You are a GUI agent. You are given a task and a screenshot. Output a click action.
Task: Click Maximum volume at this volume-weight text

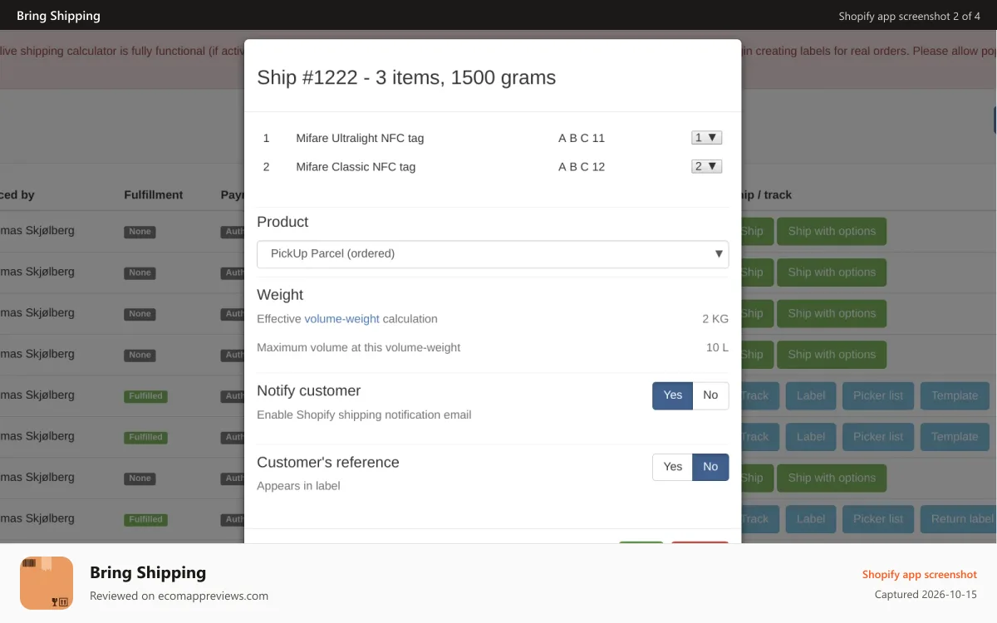coord(358,347)
